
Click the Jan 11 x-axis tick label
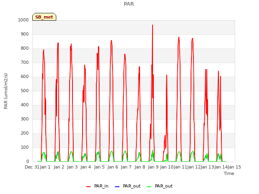[x=180, y=167]
